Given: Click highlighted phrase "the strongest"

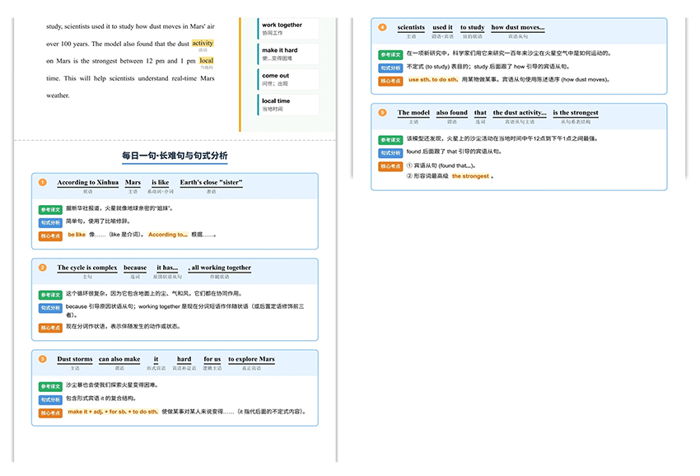Looking at the screenshot, I should point(470,176).
